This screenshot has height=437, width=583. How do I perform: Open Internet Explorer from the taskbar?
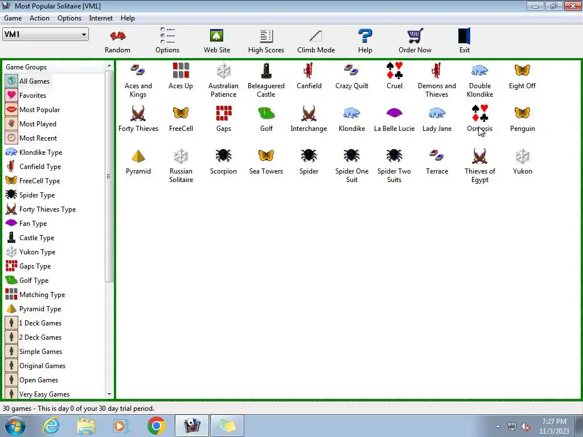51,426
